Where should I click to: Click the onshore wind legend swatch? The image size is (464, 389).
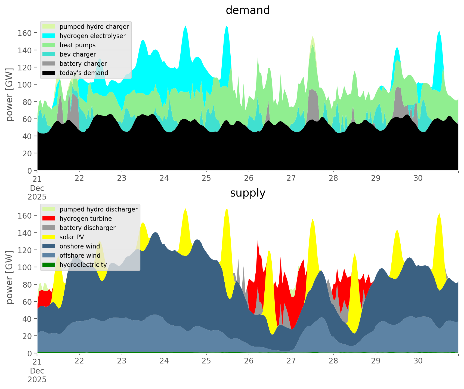point(49,246)
